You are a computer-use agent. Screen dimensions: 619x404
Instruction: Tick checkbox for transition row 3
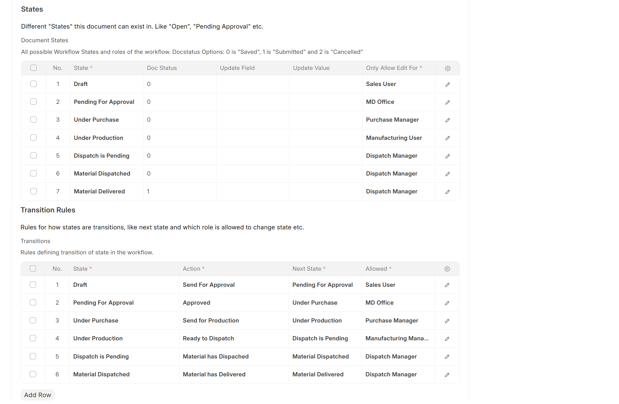point(33,320)
